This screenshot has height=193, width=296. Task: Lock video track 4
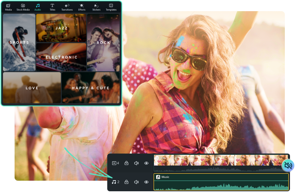(x=127, y=163)
